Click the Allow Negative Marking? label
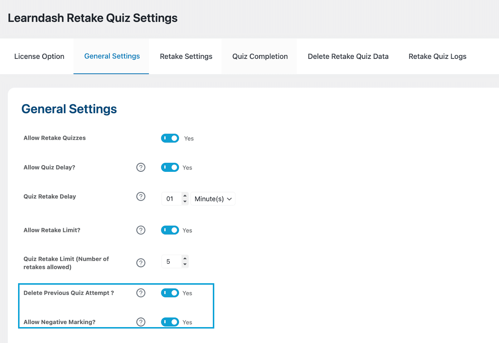 60,322
